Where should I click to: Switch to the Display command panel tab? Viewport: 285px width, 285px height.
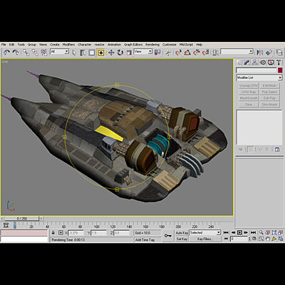[x=271, y=63]
